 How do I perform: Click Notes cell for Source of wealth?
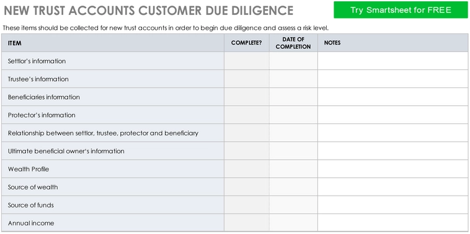pyautogui.click(x=393, y=187)
